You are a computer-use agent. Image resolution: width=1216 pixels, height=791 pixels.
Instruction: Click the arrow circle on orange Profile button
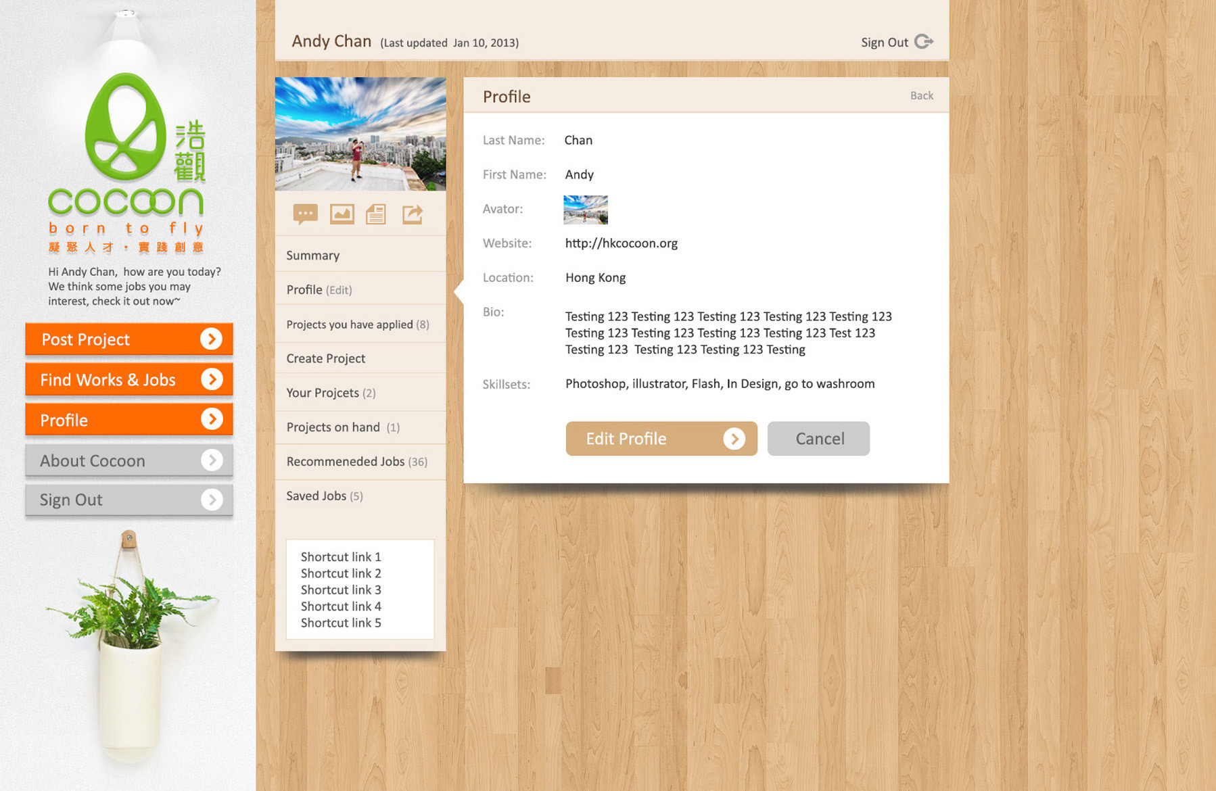pos(212,420)
